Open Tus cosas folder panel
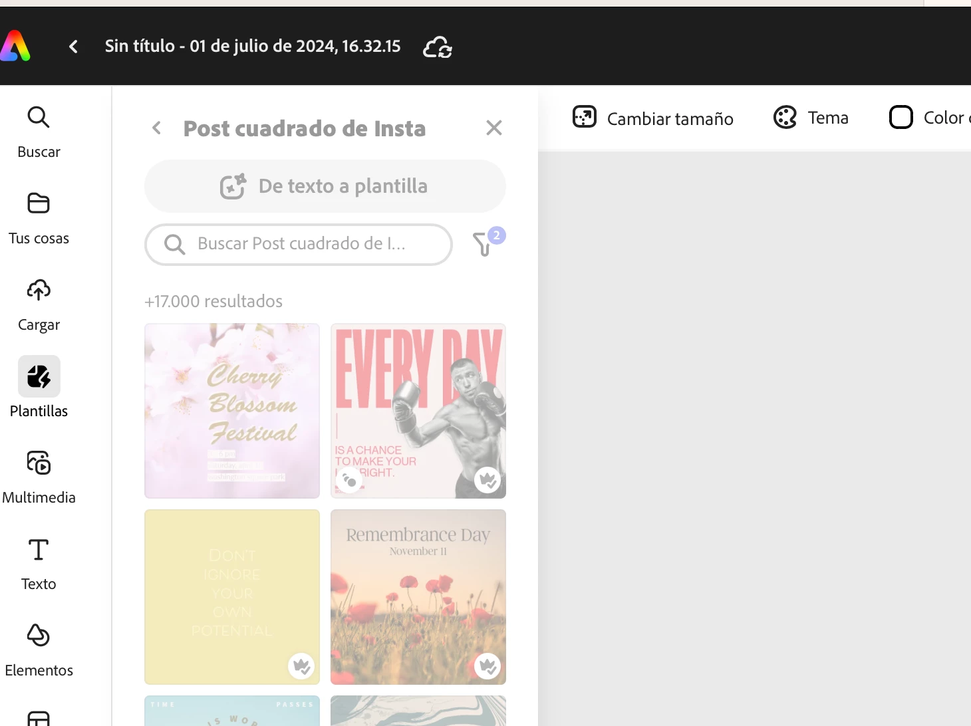Viewport: 971px width, 726px height. pos(39,219)
